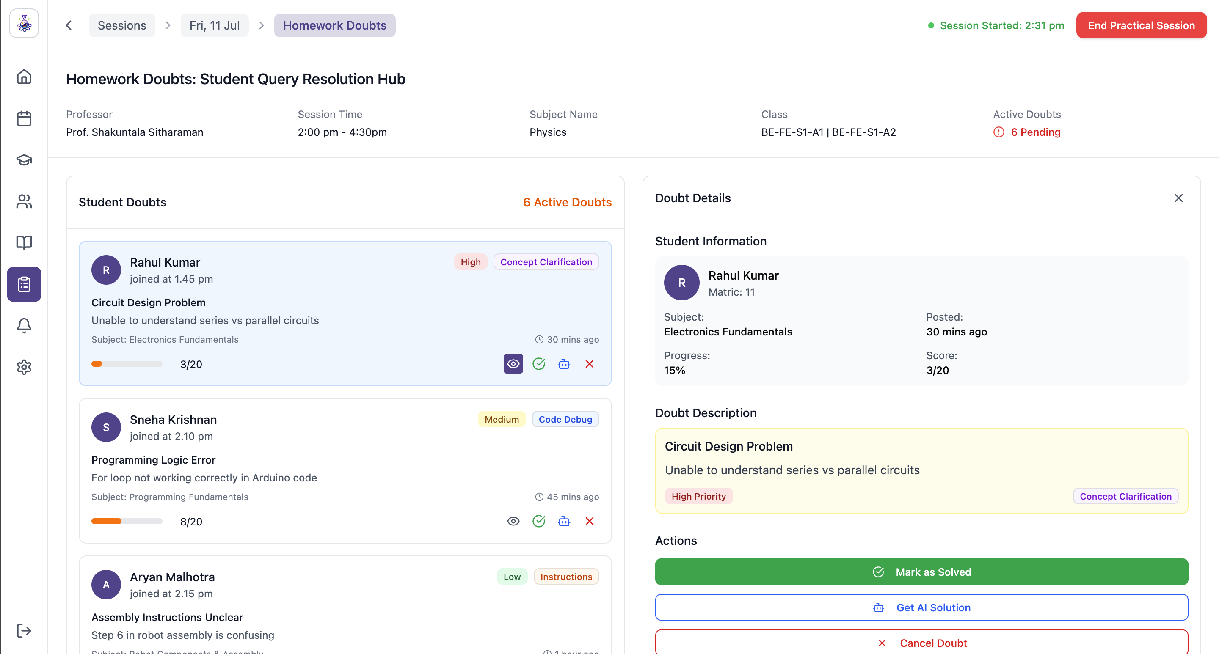Click the graduation cap sidebar icon
The width and height of the screenshot is (1219, 654).
pyautogui.click(x=24, y=160)
